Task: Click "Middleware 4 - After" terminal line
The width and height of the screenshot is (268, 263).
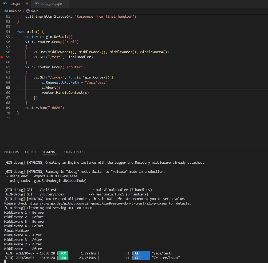Action: point(23,235)
